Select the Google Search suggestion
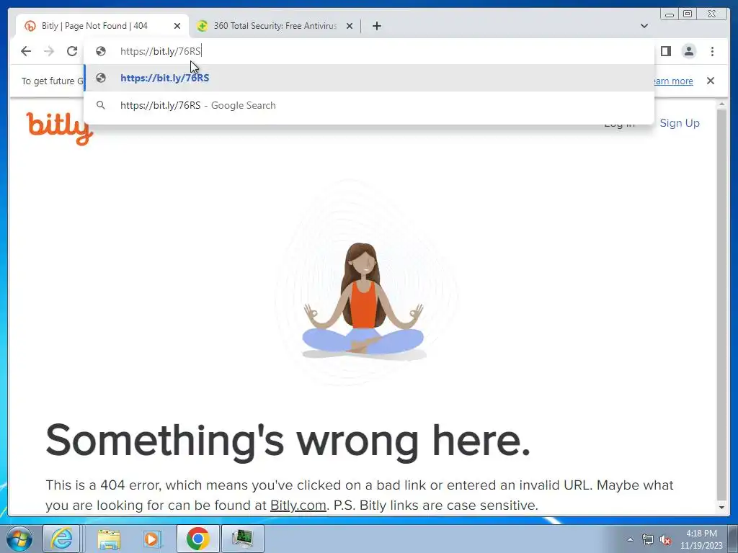738x553 pixels. tap(369, 105)
